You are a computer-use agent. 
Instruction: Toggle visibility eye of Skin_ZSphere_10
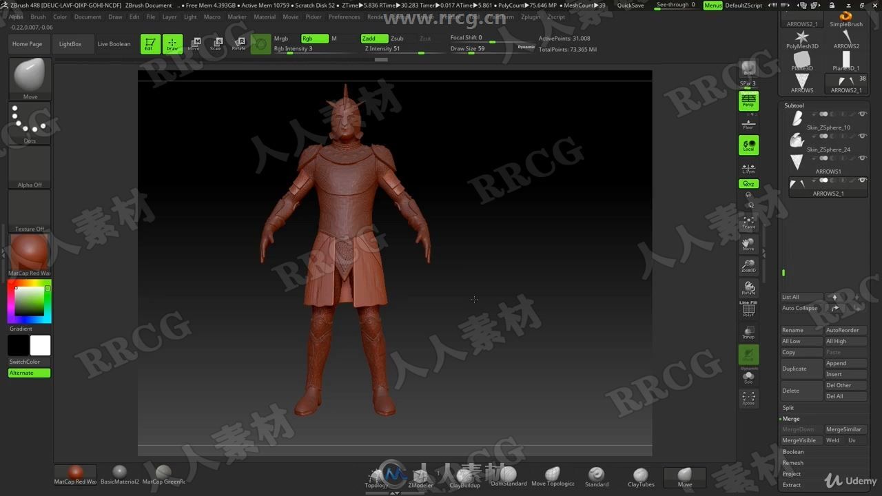tap(862, 114)
